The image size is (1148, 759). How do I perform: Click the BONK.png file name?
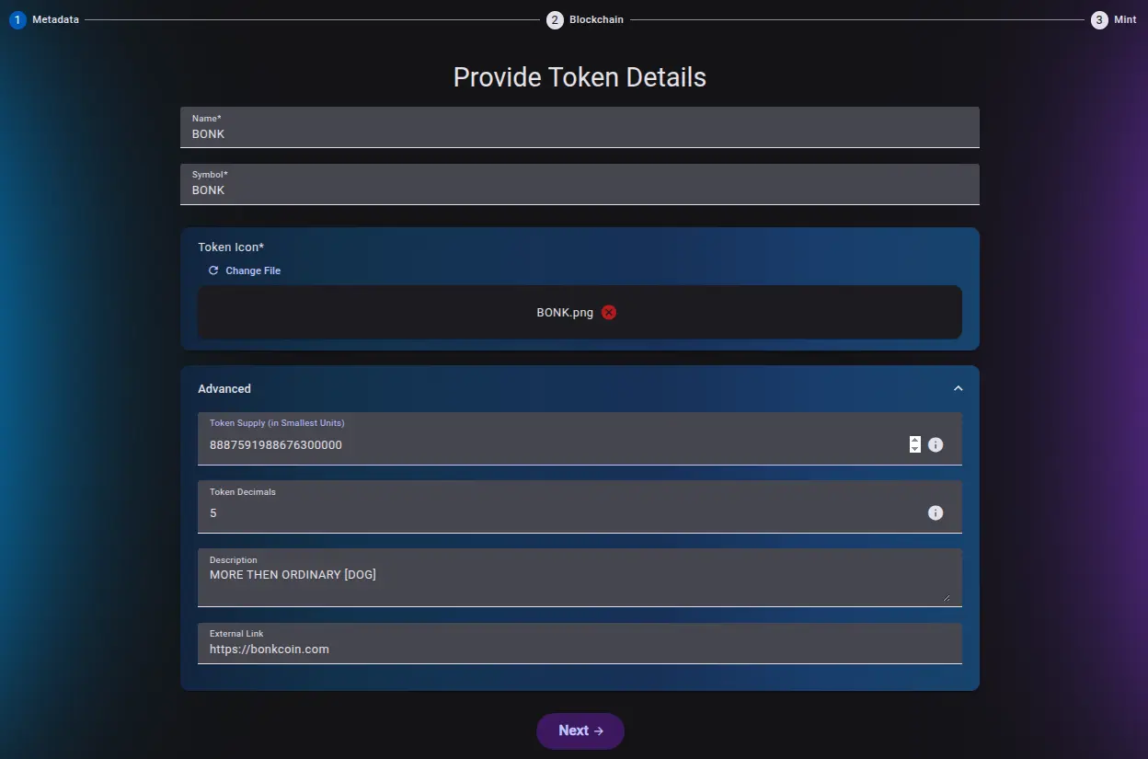565,312
